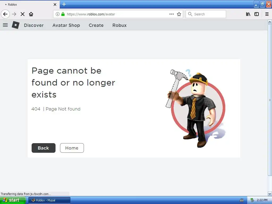
Task: Click the scrollbar up arrow
Action: click(270, 22)
